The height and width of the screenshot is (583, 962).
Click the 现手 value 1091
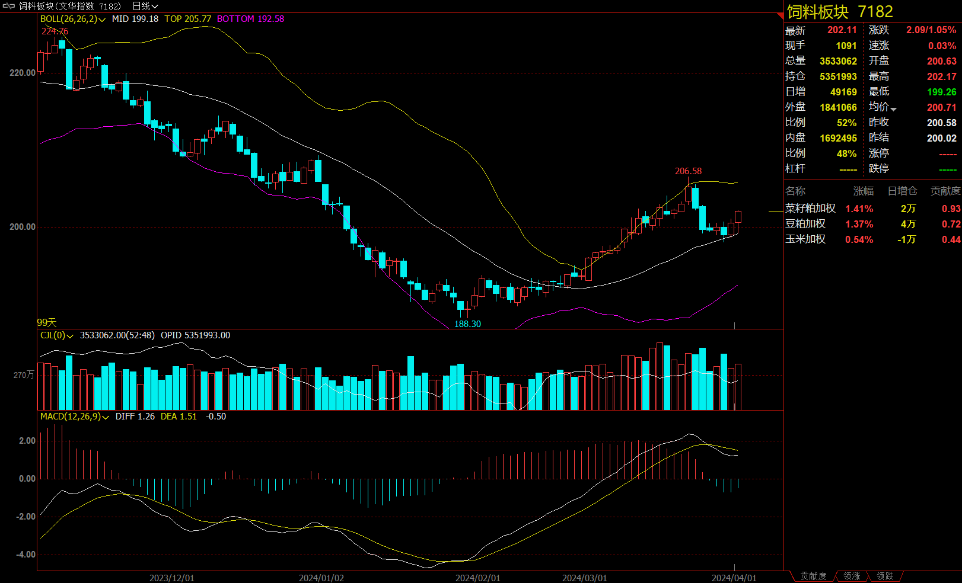click(x=846, y=46)
